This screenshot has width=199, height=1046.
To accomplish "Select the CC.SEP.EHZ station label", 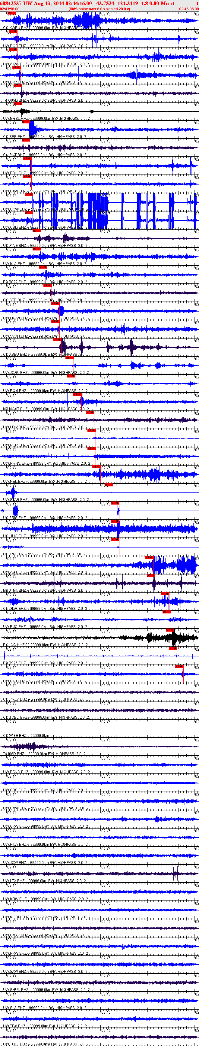I will (x=45, y=137).
